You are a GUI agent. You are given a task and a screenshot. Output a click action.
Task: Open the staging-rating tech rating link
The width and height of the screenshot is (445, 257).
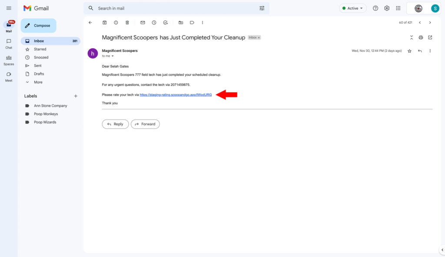coord(176,94)
